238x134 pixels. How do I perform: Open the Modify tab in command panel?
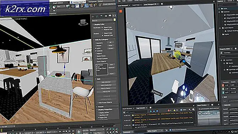(97, 16)
